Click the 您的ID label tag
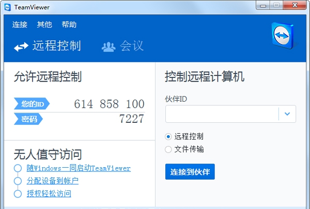The width and height of the screenshot is (310, 209). (32, 104)
